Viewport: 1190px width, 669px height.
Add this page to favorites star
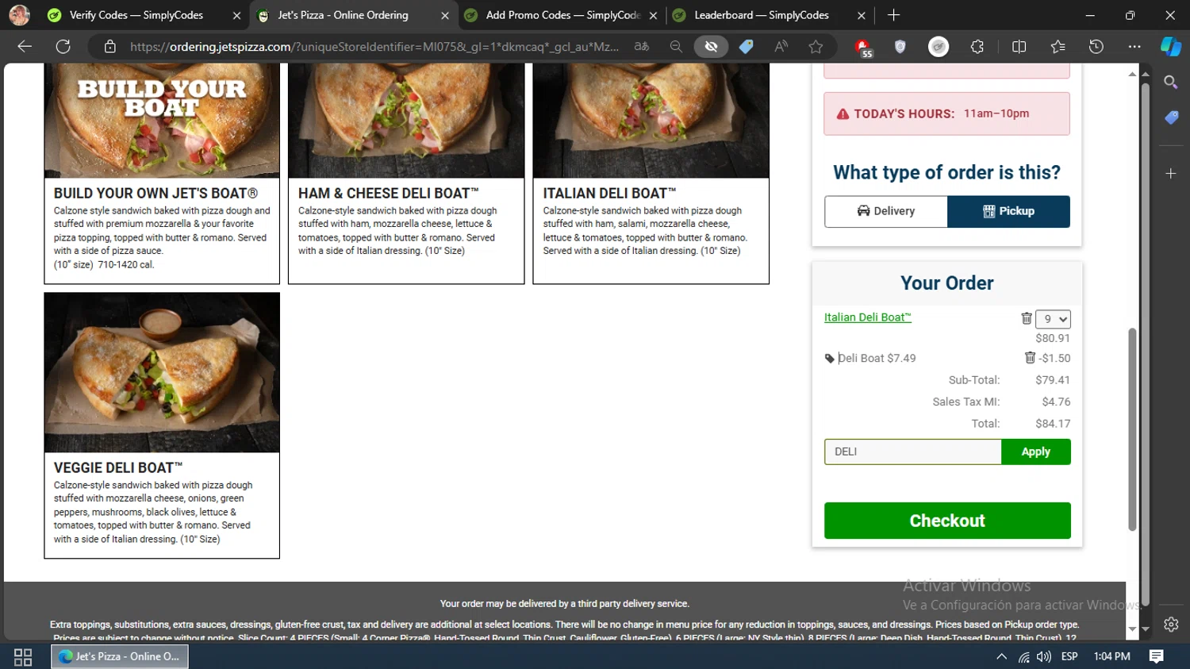816,47
